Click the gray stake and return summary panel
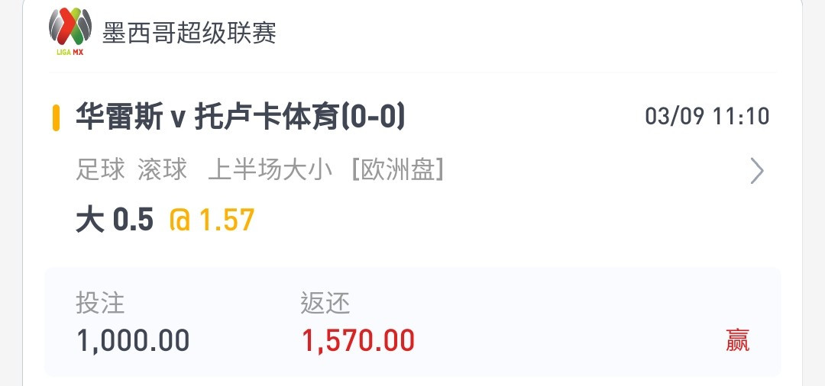 (412, 322)
